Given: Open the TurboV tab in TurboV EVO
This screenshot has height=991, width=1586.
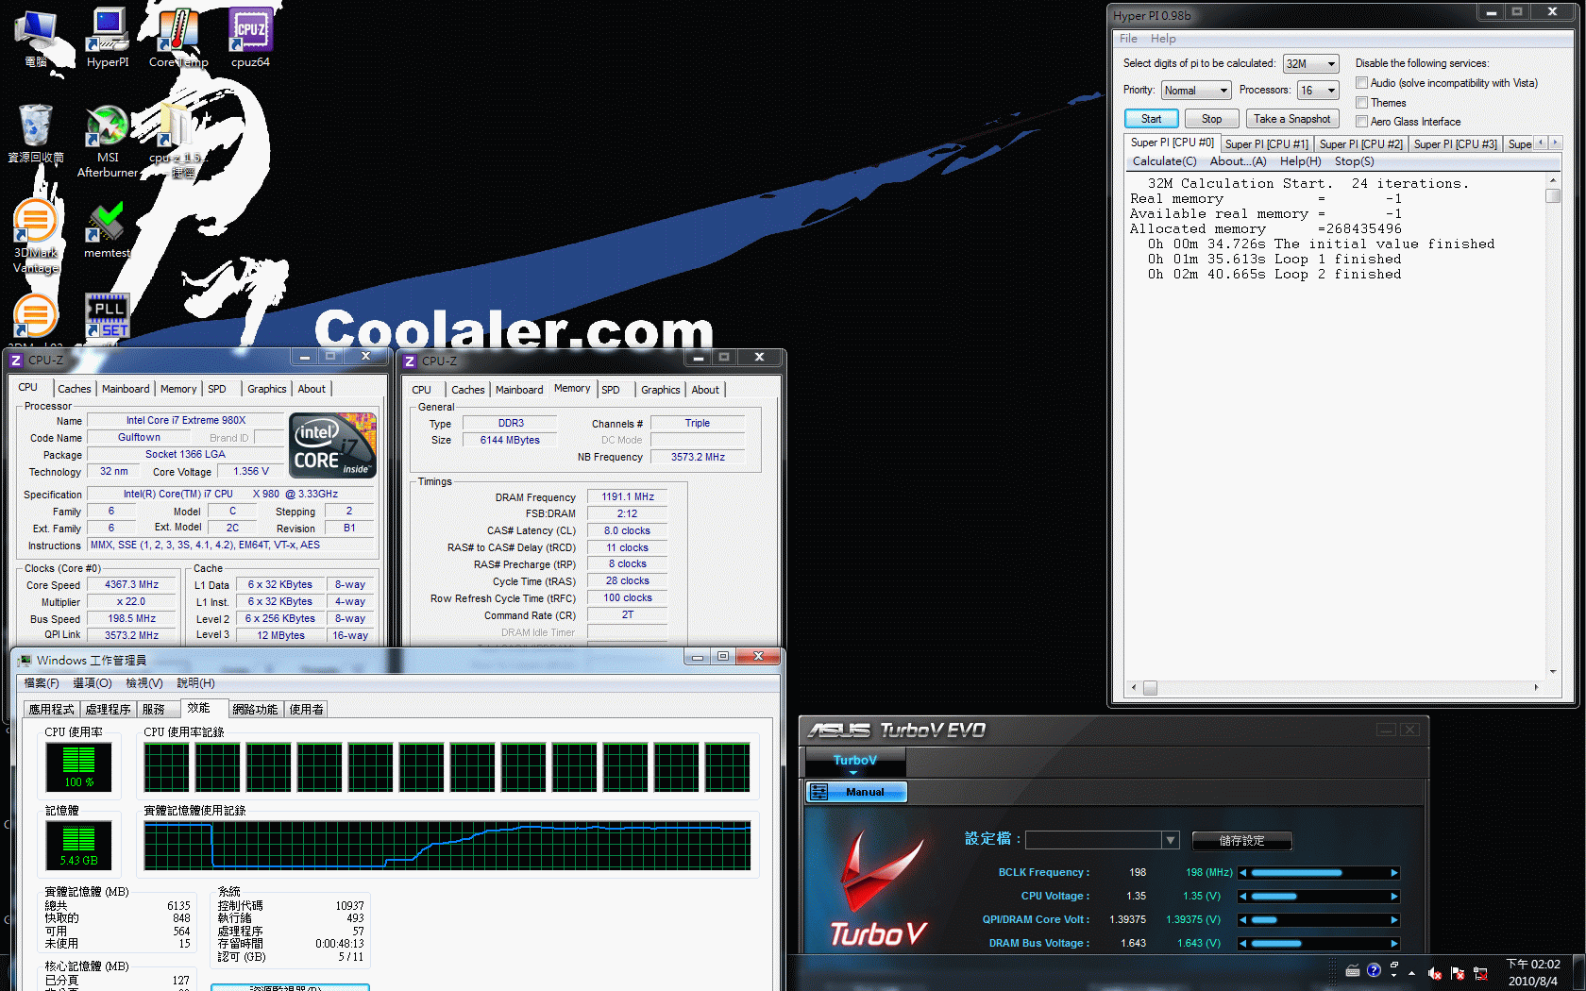Looking at the screenshot, I should tap(854, 761).
